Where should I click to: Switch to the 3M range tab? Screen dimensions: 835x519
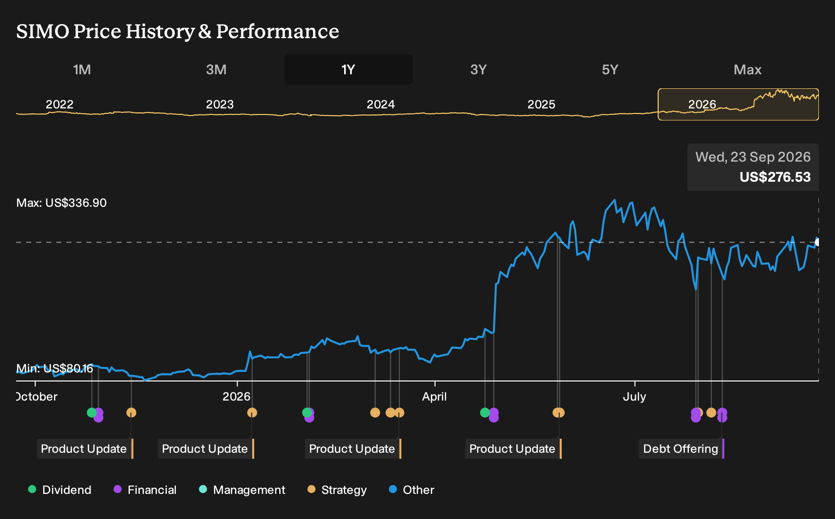click(216, 69)
